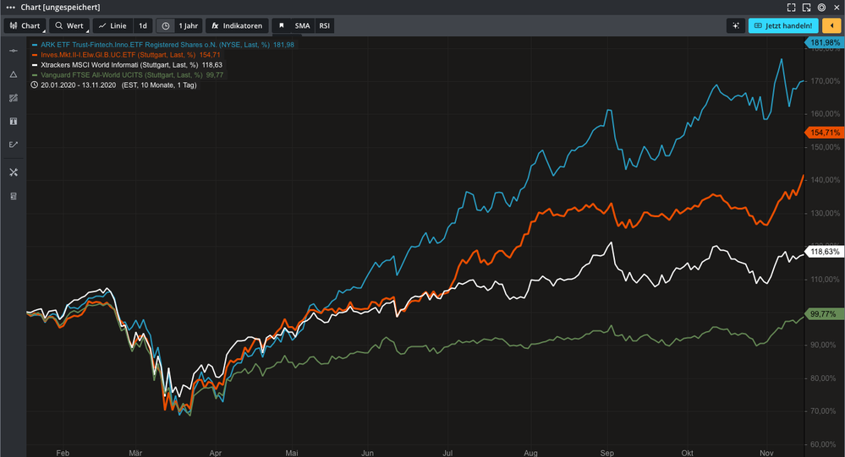Open the Indikatoren menu
Screen dimensions: 845x457
tap(237, 25)
